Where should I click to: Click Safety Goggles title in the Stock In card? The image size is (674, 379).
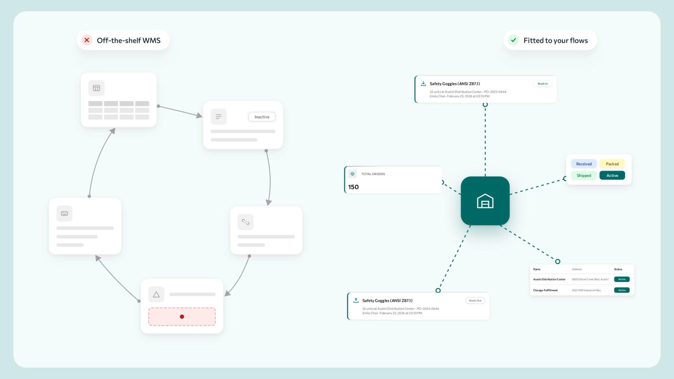point(455,84)
